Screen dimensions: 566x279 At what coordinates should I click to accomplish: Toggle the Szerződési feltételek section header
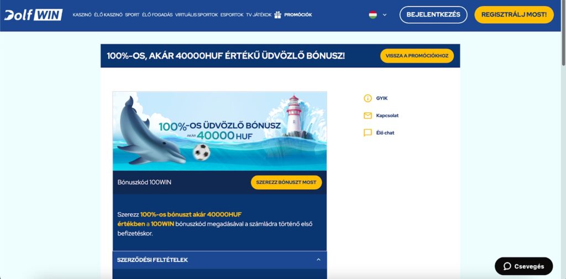pos(219,260)
